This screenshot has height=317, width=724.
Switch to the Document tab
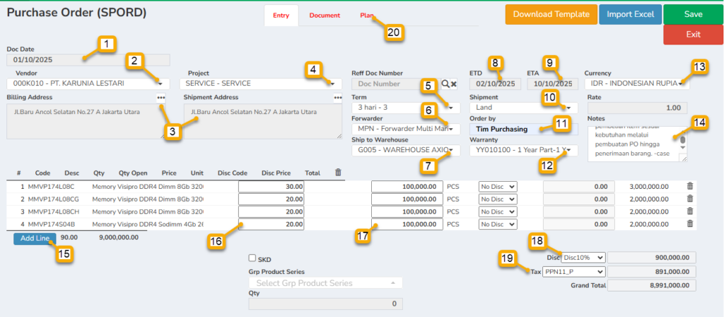point(325,16)
